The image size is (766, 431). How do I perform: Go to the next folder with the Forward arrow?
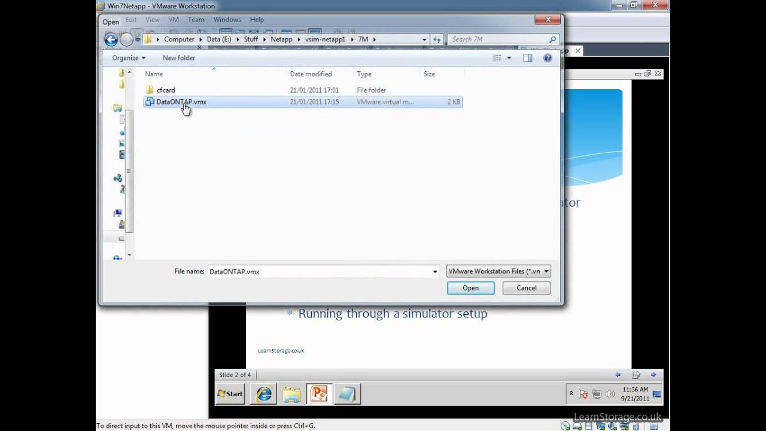(x=126, y=40)
